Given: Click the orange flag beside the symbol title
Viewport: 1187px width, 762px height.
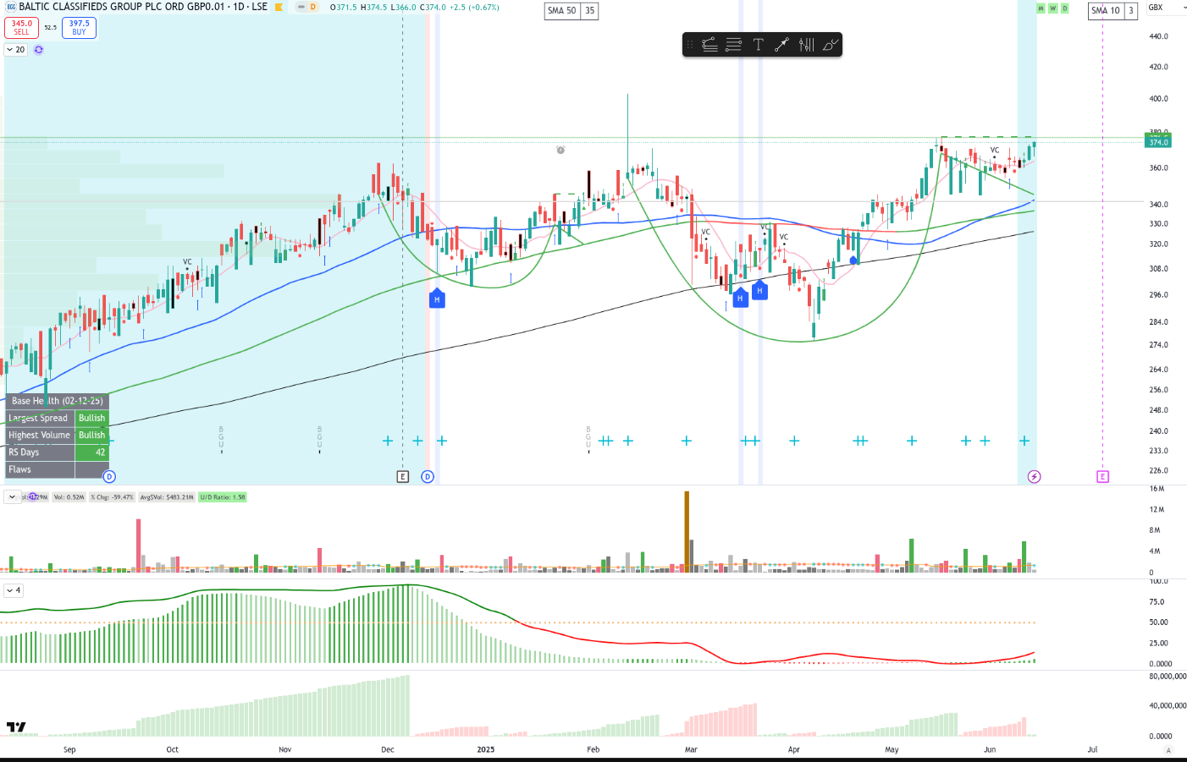Looking at the screenshot, I should click(279, 7).
